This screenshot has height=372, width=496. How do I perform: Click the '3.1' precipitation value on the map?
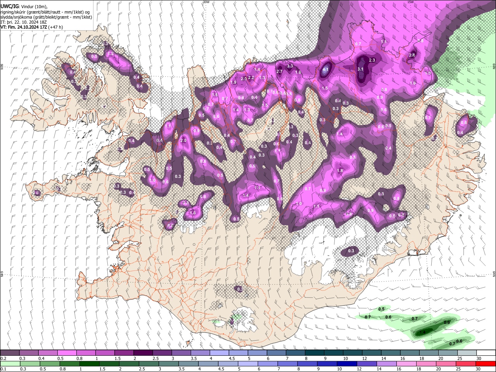pyautogui.click(x=360, y=69)
